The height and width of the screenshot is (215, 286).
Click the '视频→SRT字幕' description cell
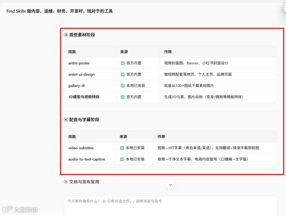pos(215,148)
